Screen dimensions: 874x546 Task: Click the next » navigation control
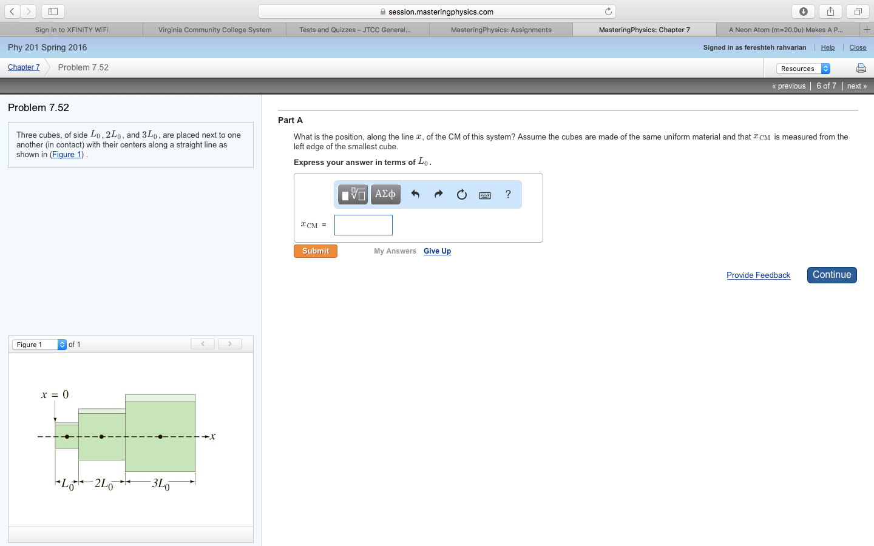(856, 86)
